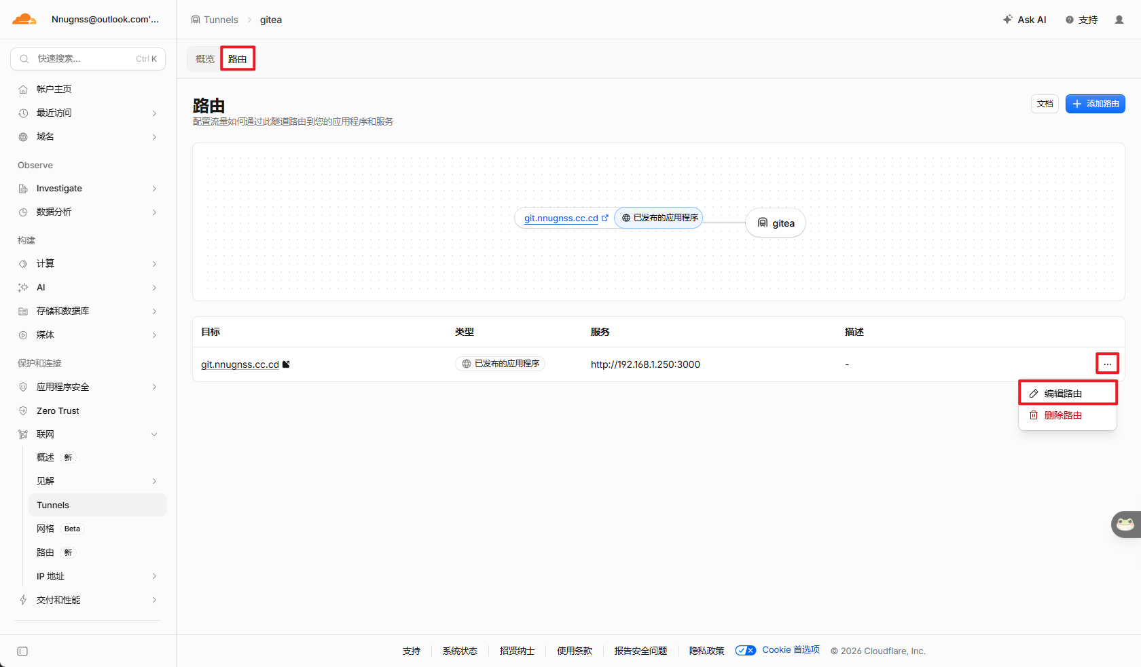Open the 支持 help menu
This screenshot has width=1141, height=667.
pos(1082,20)
